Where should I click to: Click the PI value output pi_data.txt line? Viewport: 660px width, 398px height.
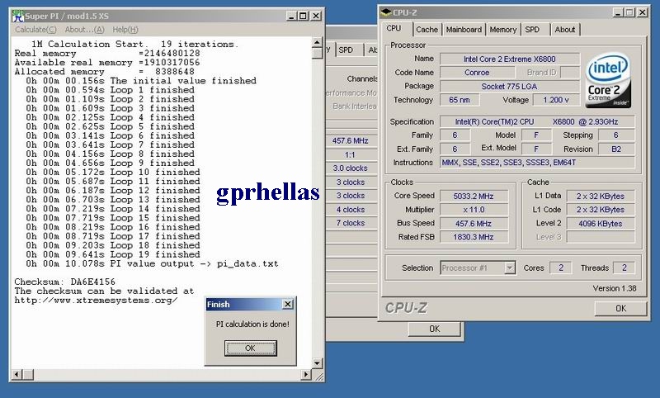[152, 263]
